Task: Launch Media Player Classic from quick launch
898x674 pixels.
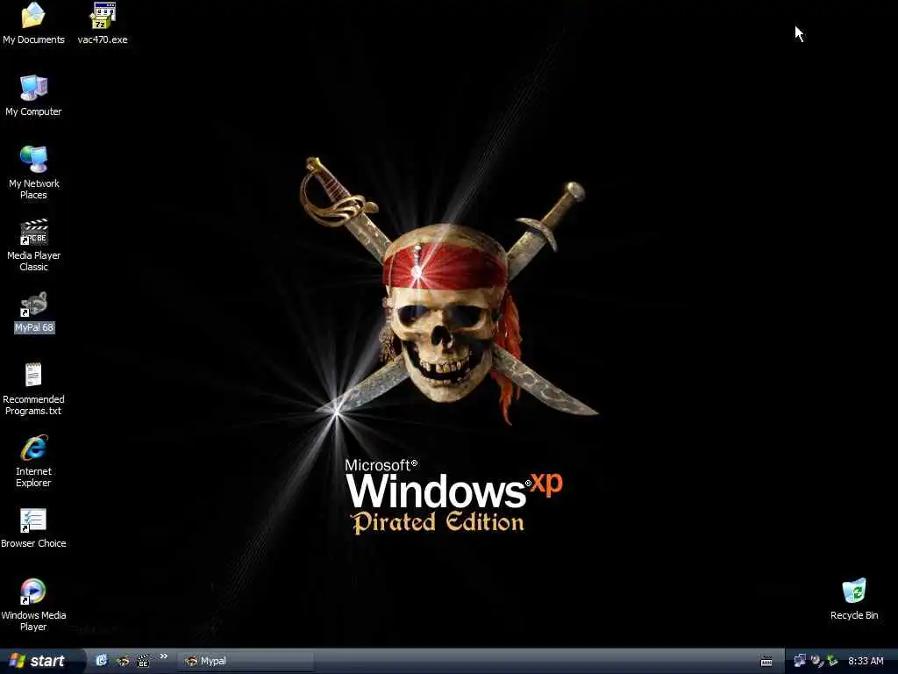Action: [x=143, y=660]
